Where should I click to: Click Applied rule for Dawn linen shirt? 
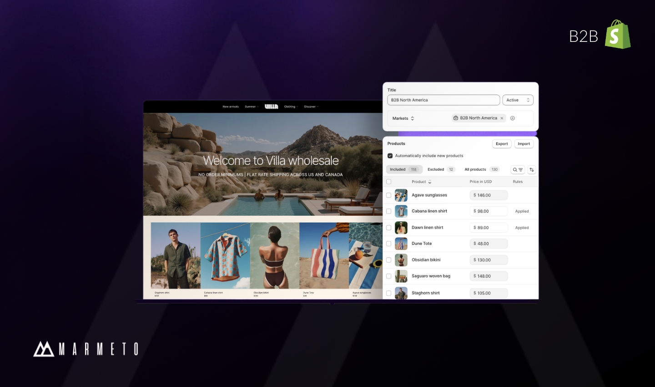[522, 228]
